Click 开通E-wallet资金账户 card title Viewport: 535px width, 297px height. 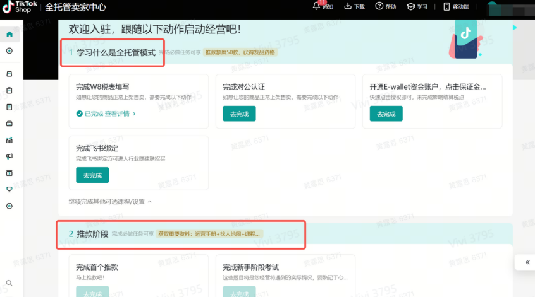coord(427,87)
